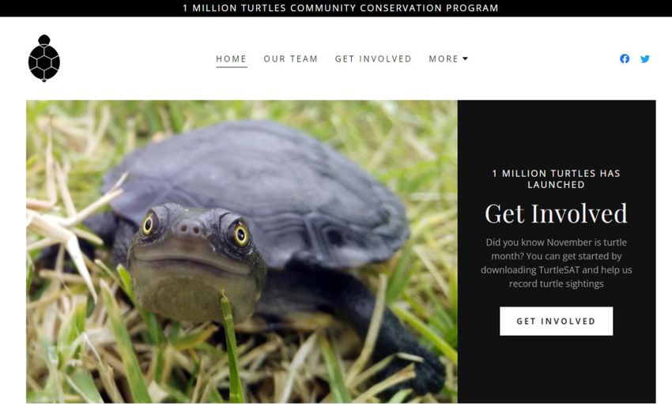Click the black turtle logo icon

point(44,58)
